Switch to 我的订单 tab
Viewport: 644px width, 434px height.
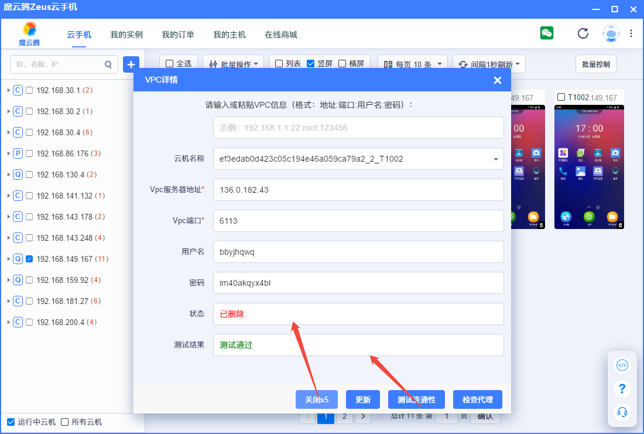tap(178, 35)
